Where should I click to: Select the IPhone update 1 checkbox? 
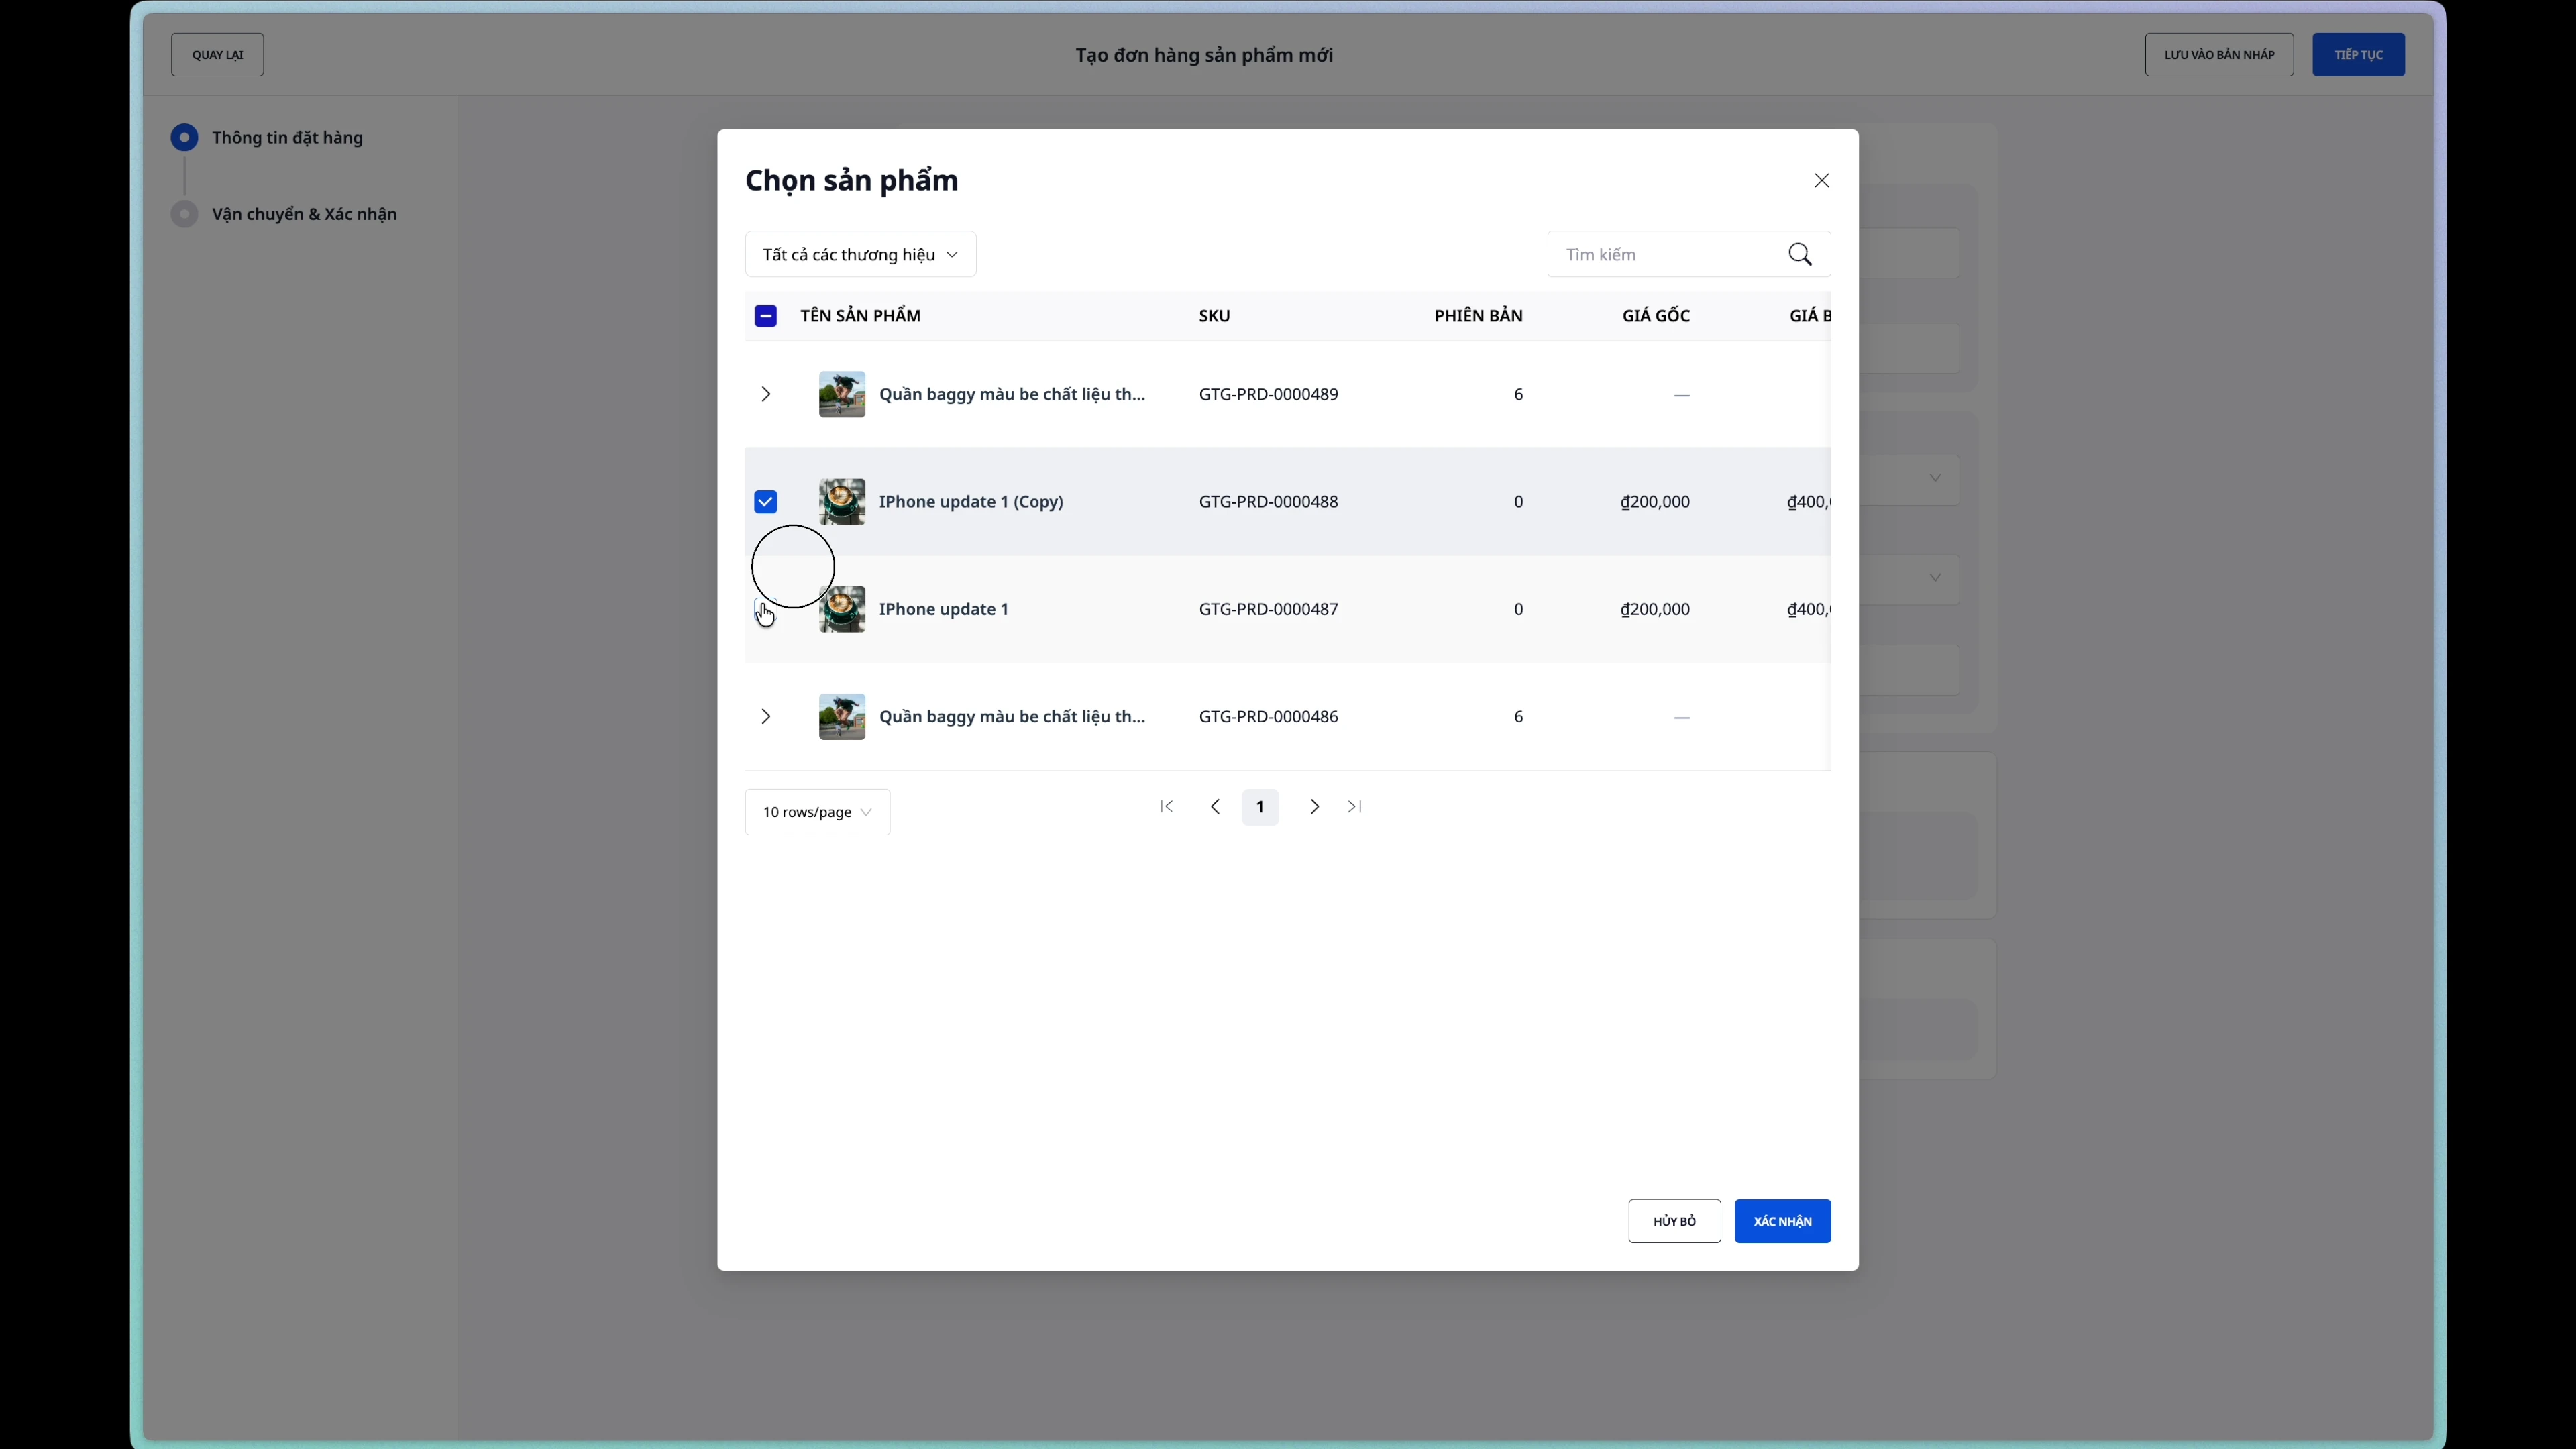tap(765, 609)
